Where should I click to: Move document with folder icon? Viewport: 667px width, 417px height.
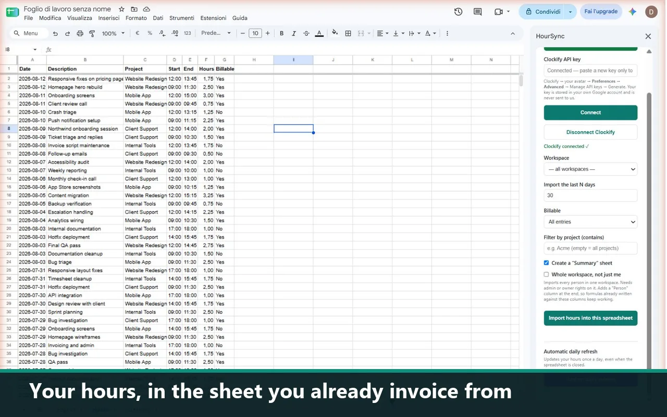coord(134,9)
